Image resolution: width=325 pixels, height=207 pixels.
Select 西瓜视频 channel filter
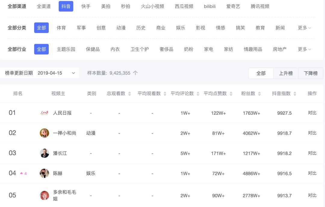[184, 6]
